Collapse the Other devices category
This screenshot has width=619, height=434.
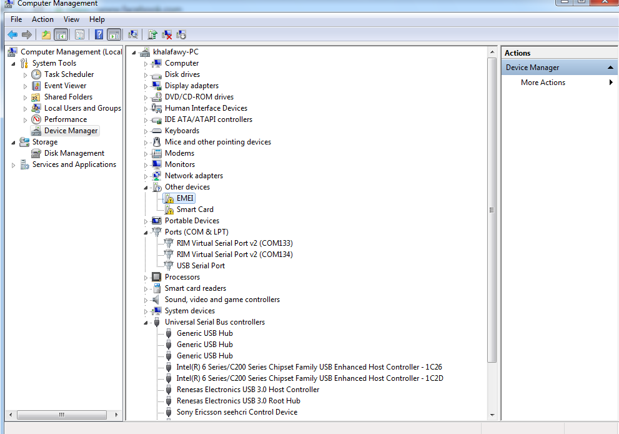(146, 188)
